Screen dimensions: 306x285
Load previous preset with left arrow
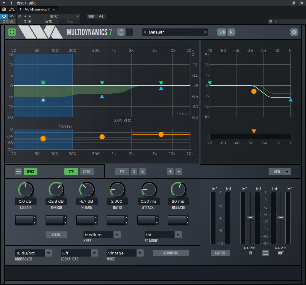(145, 32)
